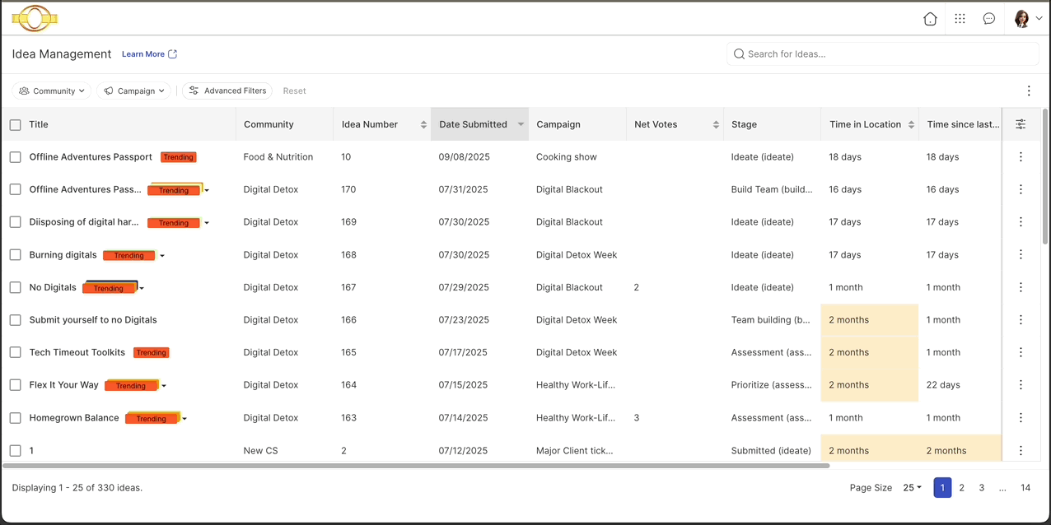Go to page 2 of ideas

pos(961,488)
